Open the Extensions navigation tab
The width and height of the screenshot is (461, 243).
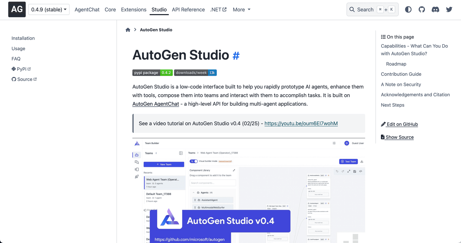[134, 10]
